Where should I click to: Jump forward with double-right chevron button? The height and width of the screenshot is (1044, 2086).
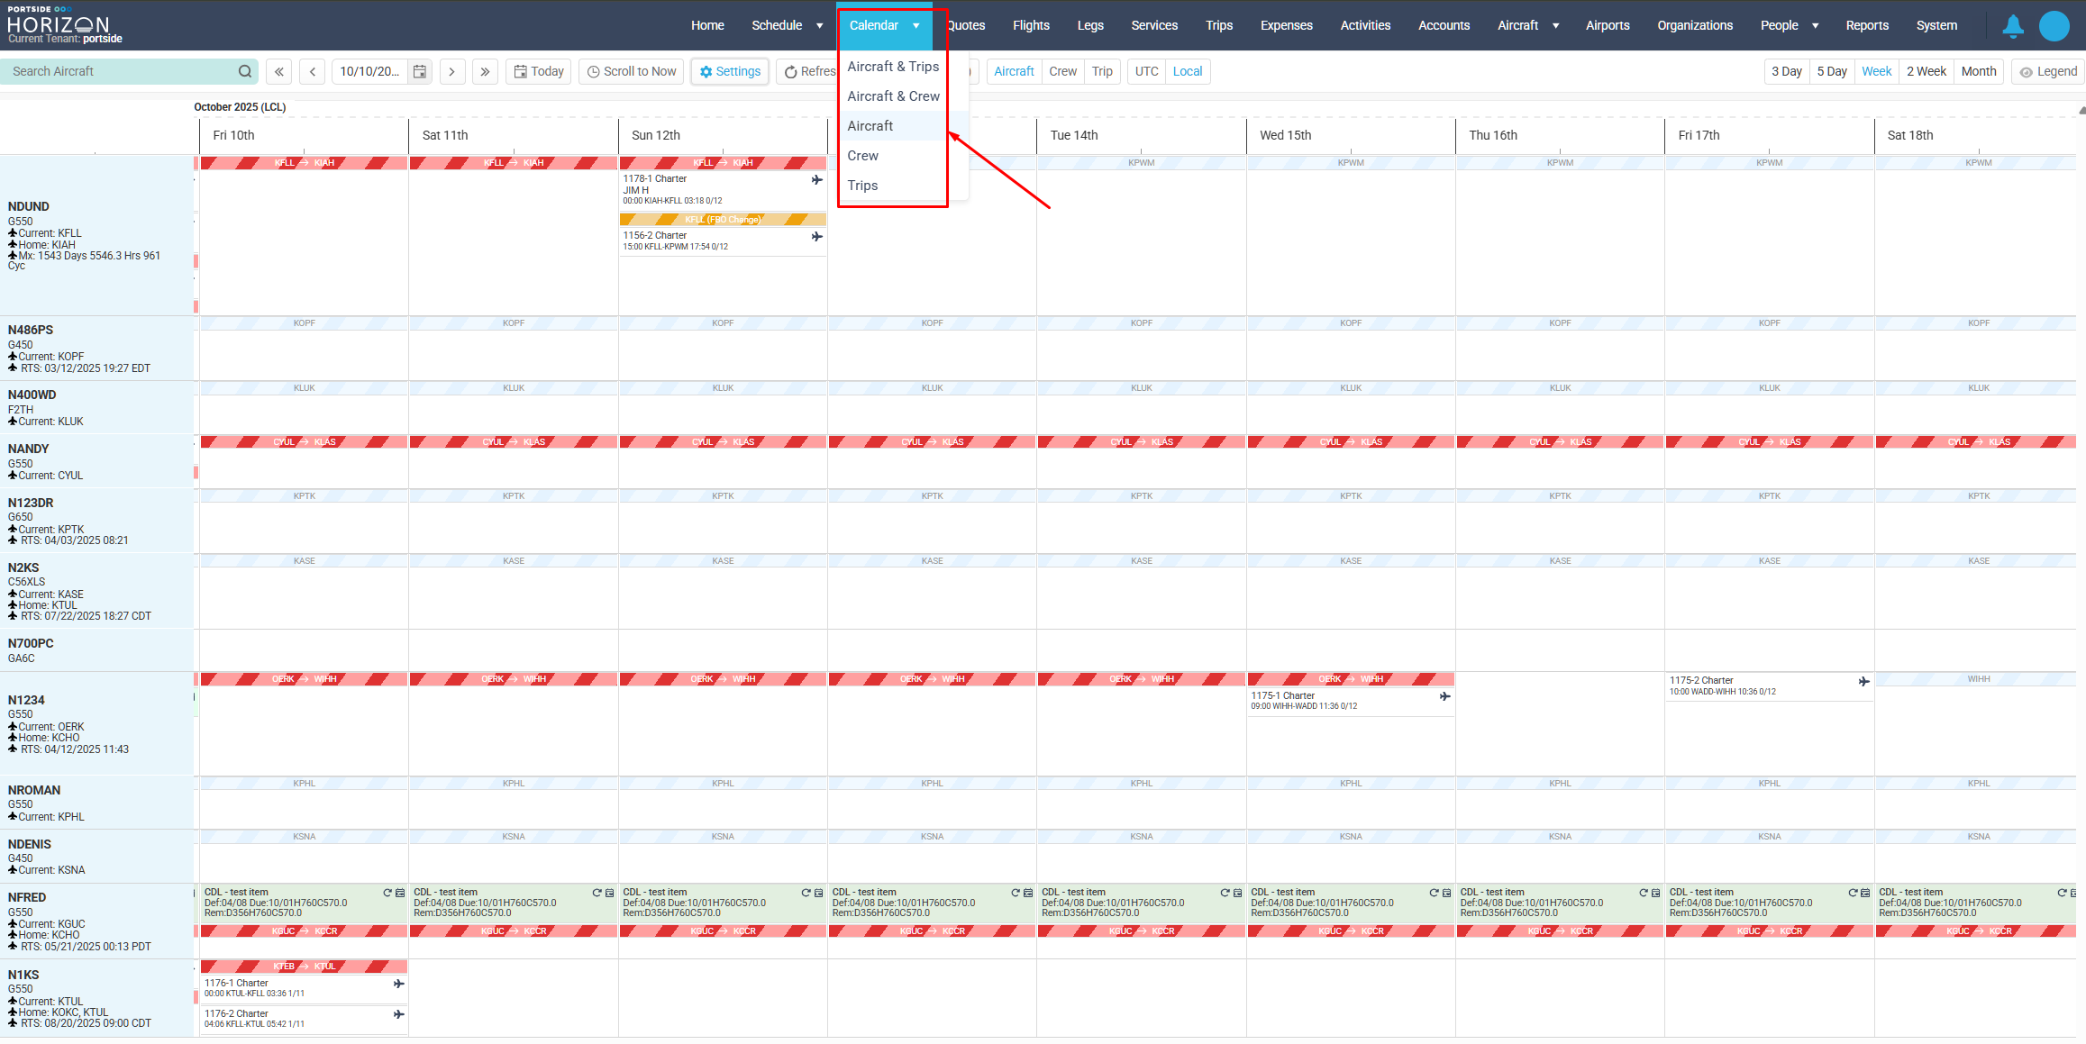[485, 71]
